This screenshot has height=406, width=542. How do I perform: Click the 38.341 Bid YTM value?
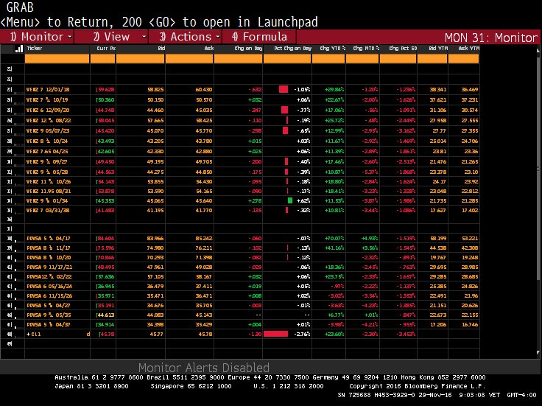[438, 90]
